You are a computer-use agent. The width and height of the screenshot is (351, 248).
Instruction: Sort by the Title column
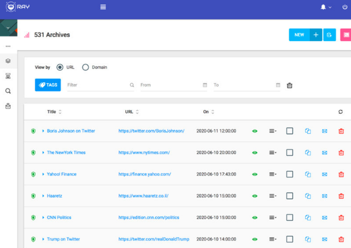tap(54, 112)
